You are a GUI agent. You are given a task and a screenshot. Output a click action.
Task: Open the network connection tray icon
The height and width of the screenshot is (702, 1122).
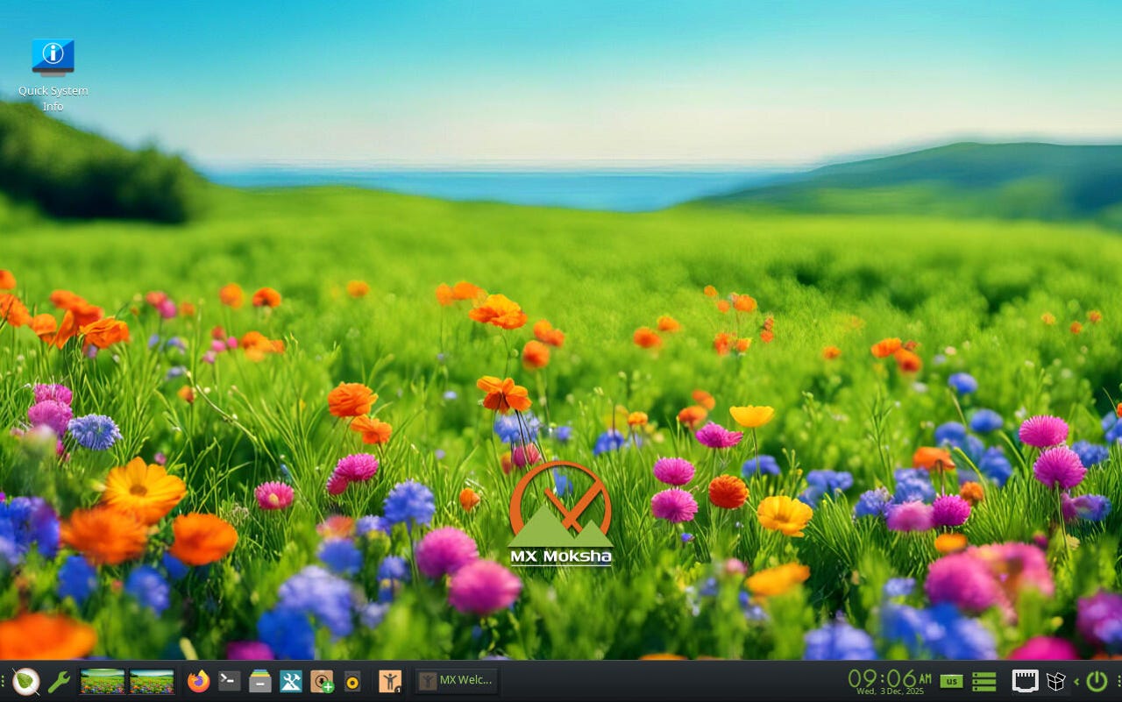[x=1025, y=681]
